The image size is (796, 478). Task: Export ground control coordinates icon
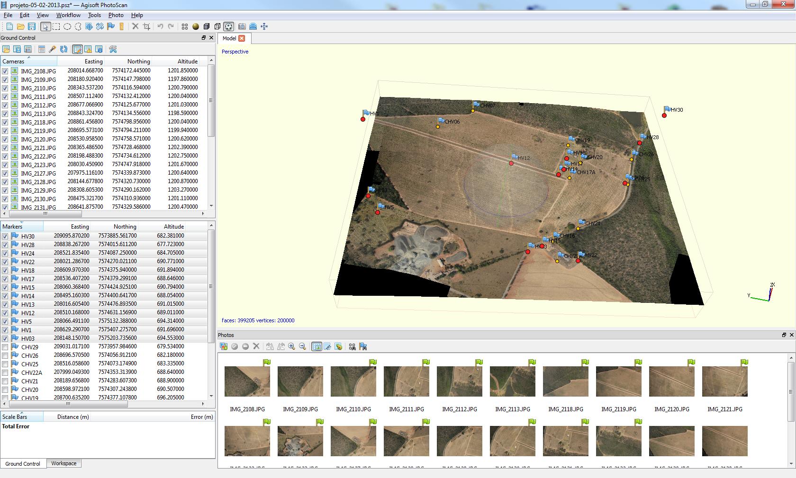tap(17, 49)
